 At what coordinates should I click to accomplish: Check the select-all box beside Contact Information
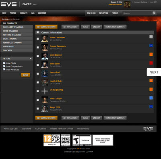38,32
